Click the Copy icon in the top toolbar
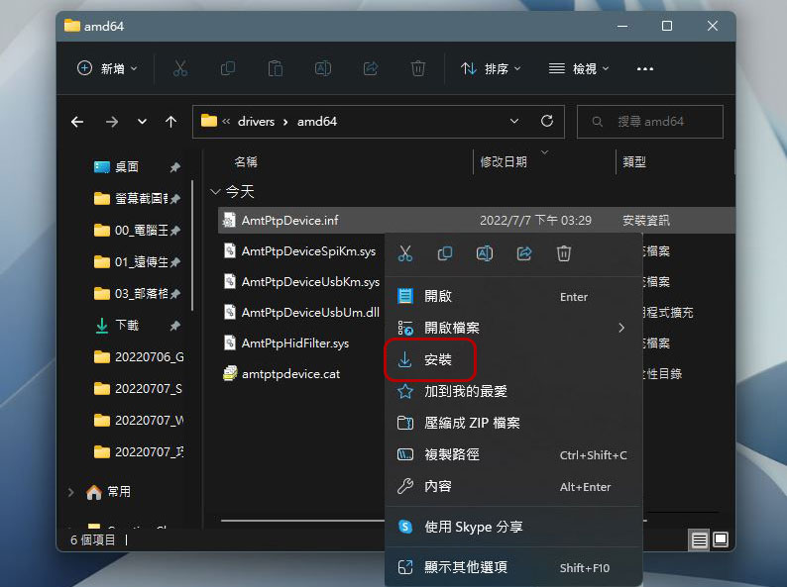The width and height of the screenshot is (787, 587). tap(227, 68)
